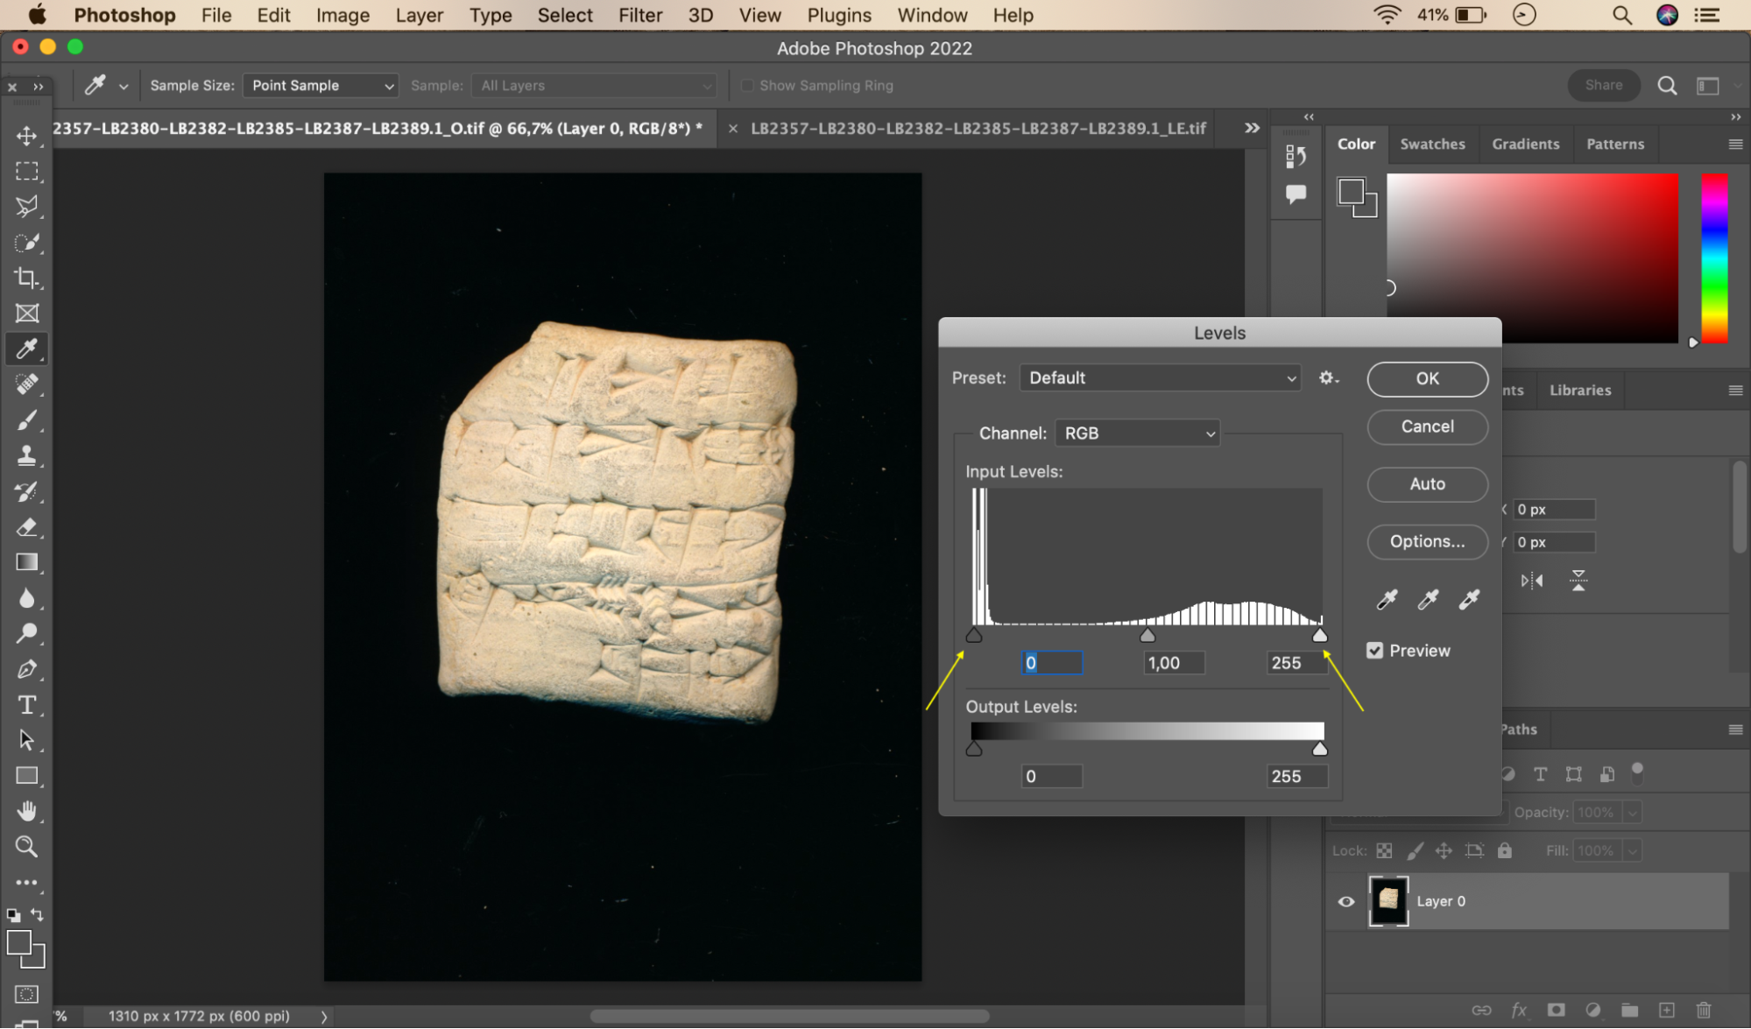This screenshot has height=1029, width=1751.
Task: Open the Opacity dropdown arrow
Action: (x=1632, y=813)
